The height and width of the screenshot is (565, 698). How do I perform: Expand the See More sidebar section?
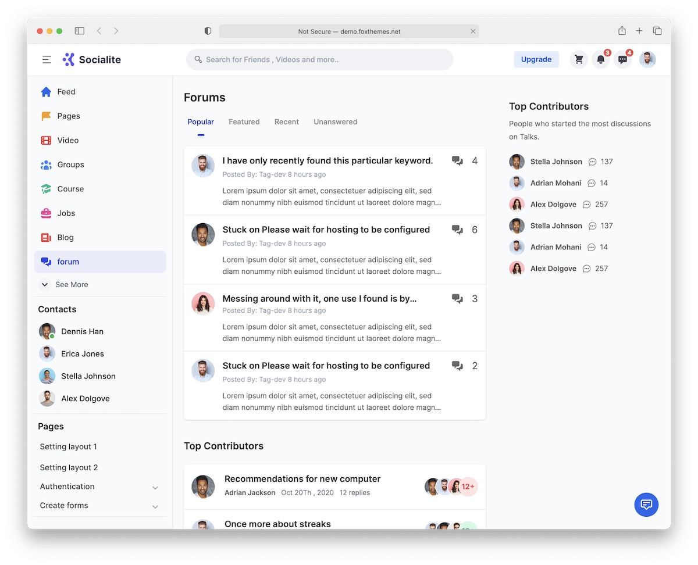pyautogui.click(x=64, y=284)
